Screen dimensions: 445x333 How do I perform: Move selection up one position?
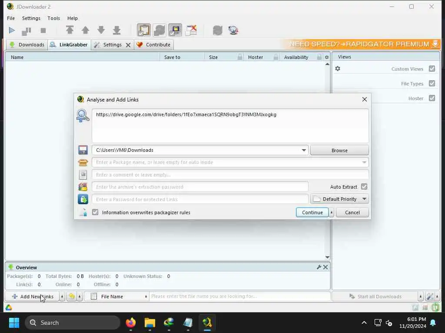point(85,30)
